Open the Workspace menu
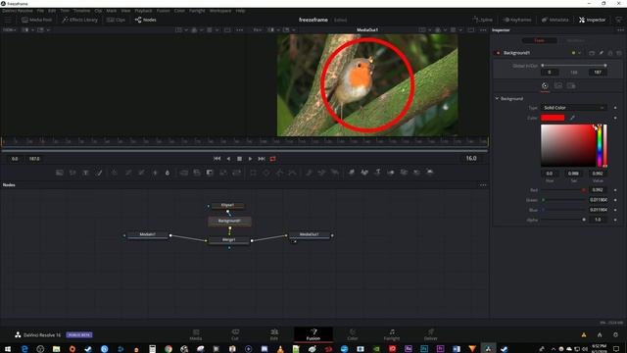This screenshot has height=353, width=627. pyautogui.click(x=220, y=11)
